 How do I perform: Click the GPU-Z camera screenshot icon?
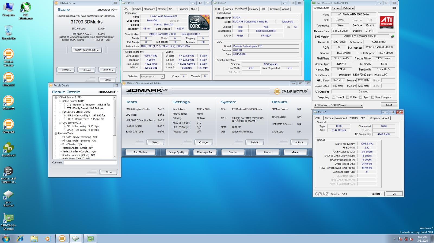(394, 8)
